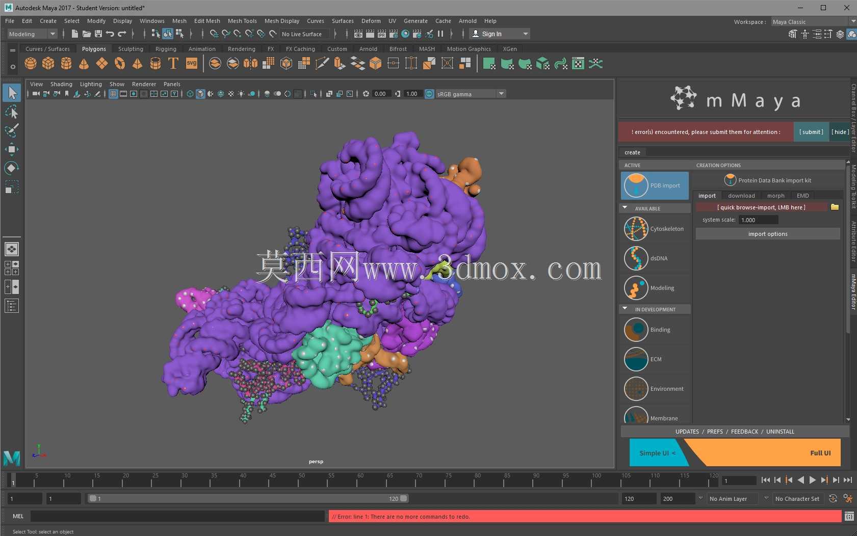The height and width of the screenshot is (536, 857).
Task: Open the No Anim Layer dropdown
Action: pyautogui.click(x=733, y=498)
